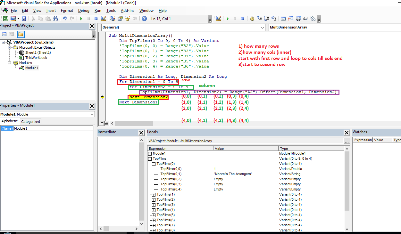Click the Redo arrow icon

72,19
